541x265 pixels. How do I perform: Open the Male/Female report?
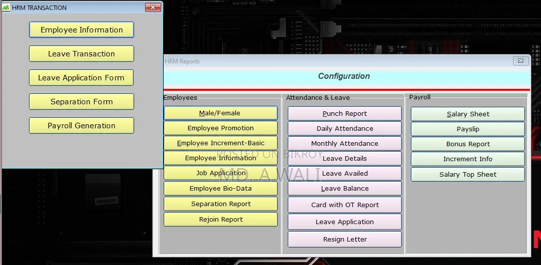(221, 113)
